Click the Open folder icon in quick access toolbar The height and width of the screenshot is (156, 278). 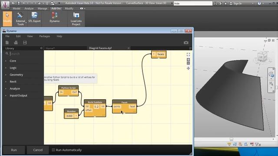(x=13, y=3)
